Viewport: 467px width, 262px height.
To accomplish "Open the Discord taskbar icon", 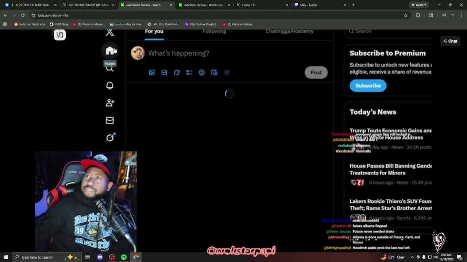I will (x=100, y=257).
